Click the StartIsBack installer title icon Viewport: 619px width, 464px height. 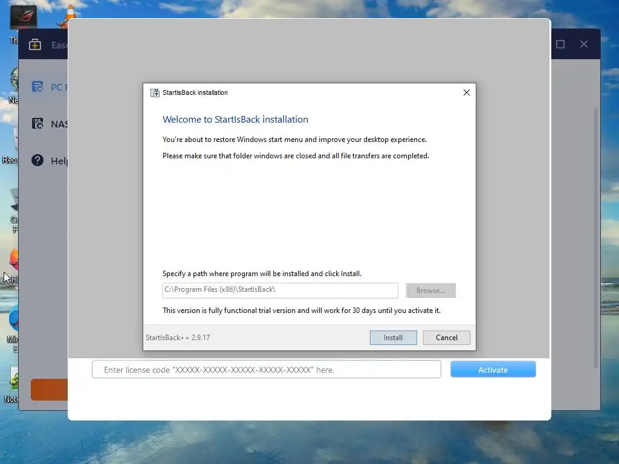[155, 92]
